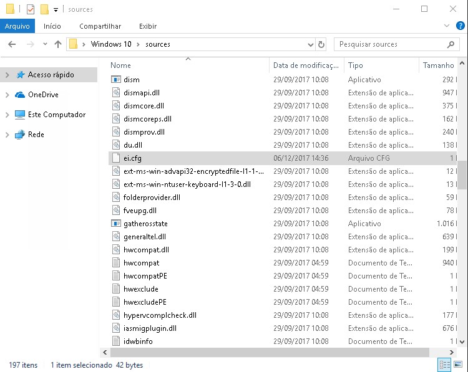Go forward with the right arrow
The width and height of the screenshot is (468, 372).
click(30, 44)
